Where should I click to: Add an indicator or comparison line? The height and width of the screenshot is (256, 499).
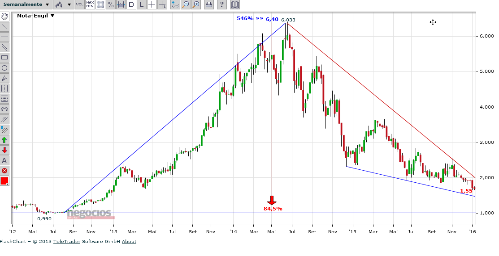coord(175,4)
